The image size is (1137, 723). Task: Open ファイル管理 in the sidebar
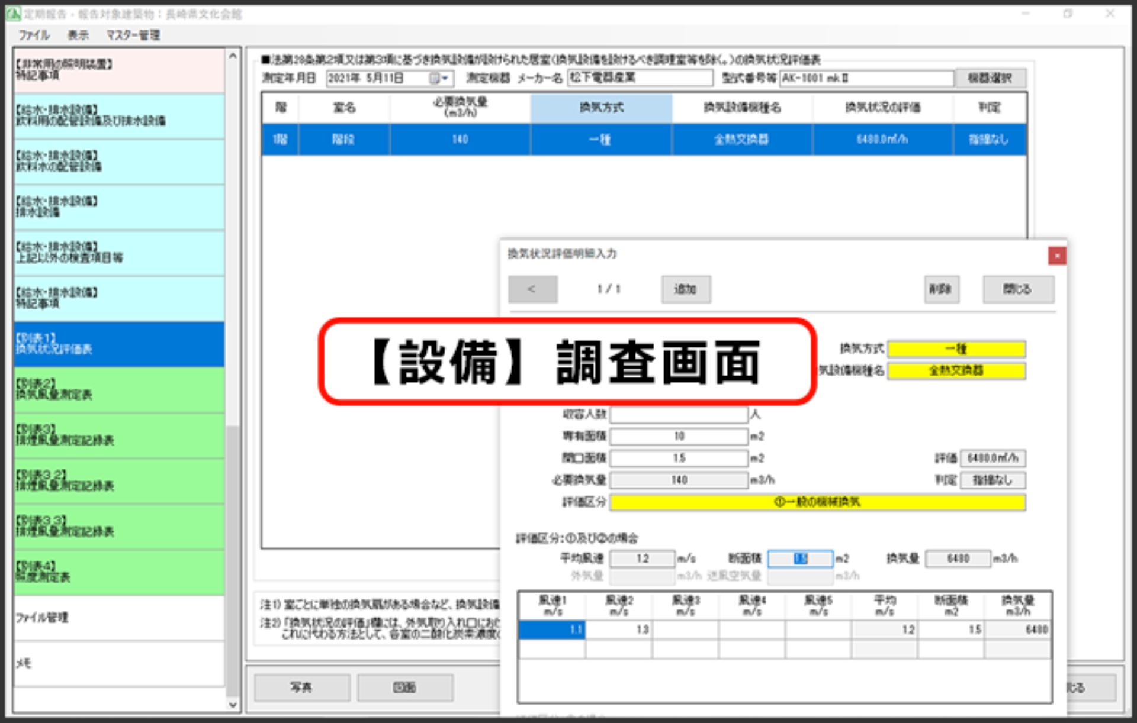pos(119,617)
